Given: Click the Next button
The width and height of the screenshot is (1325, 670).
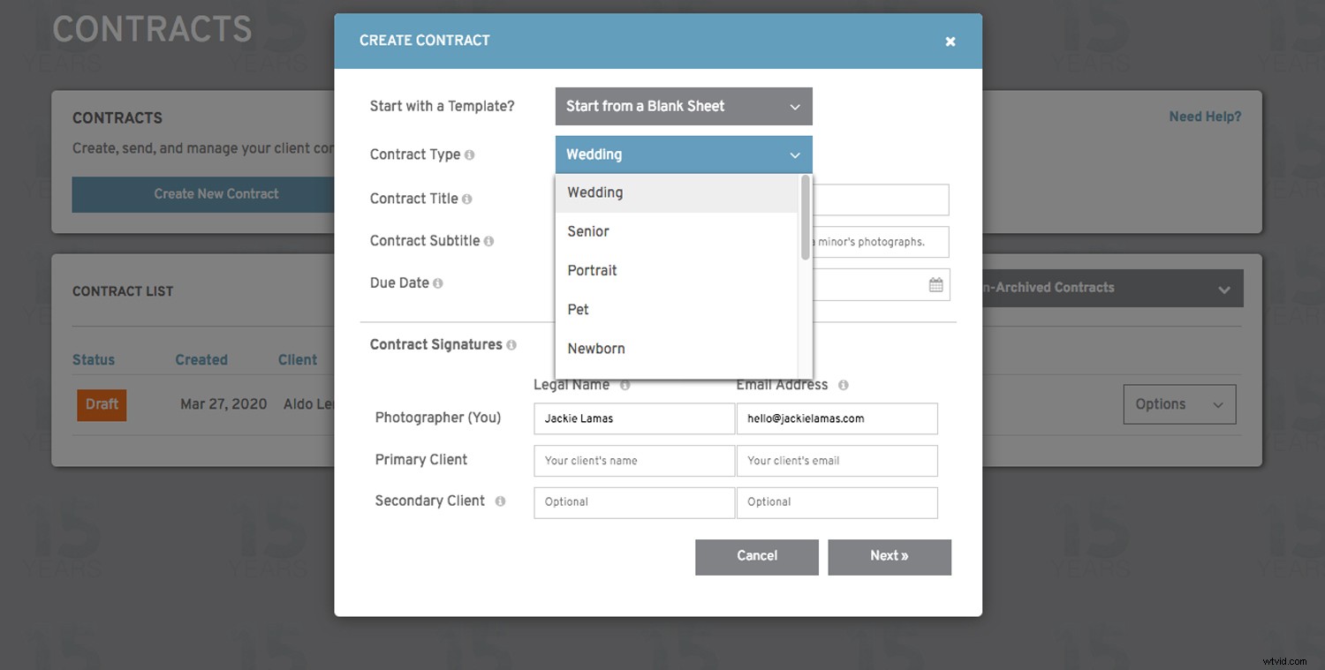Looking at the screenshot, I should point(890,557).
